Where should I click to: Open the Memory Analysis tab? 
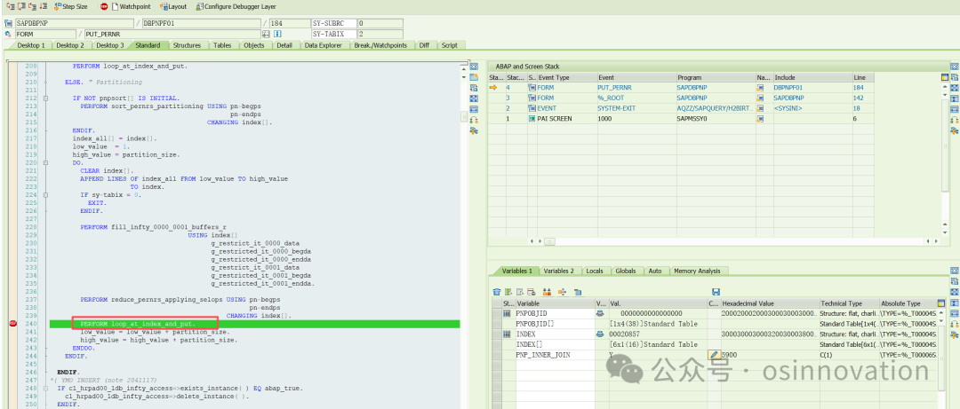[x=697, y=271]
